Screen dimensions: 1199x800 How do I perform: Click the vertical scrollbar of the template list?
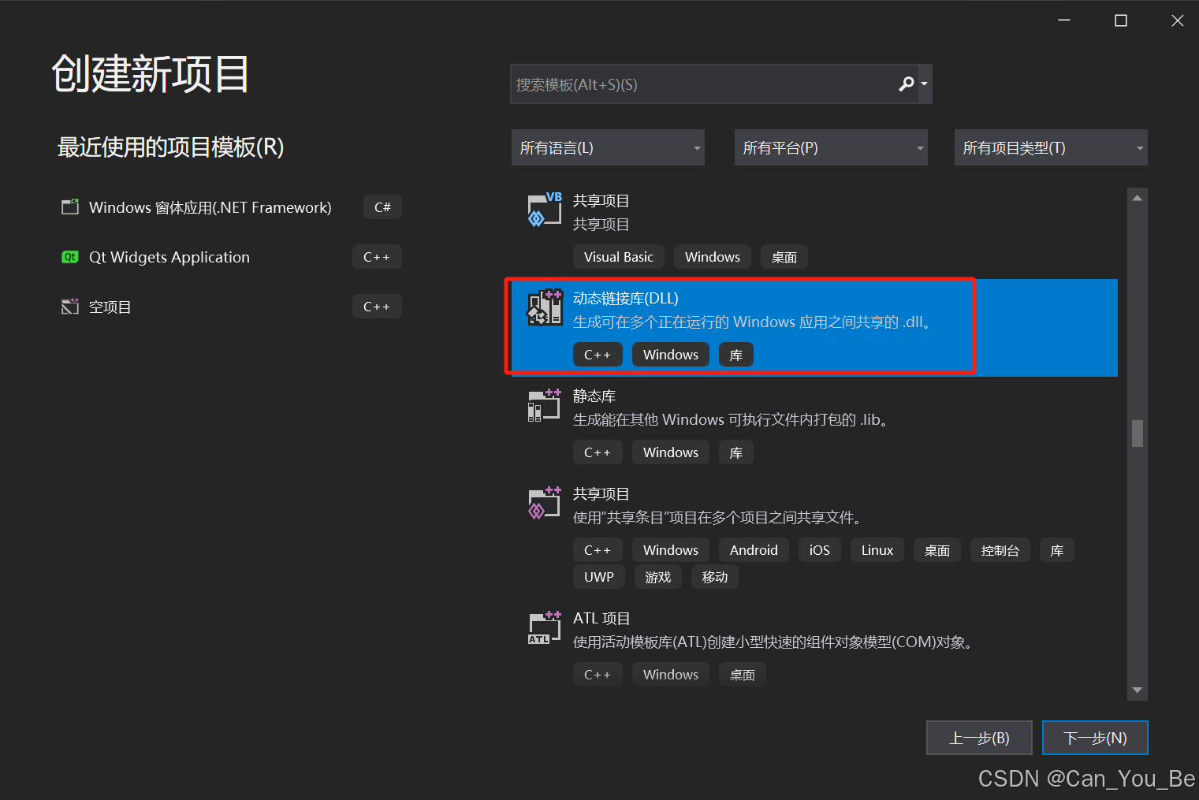1137,433
